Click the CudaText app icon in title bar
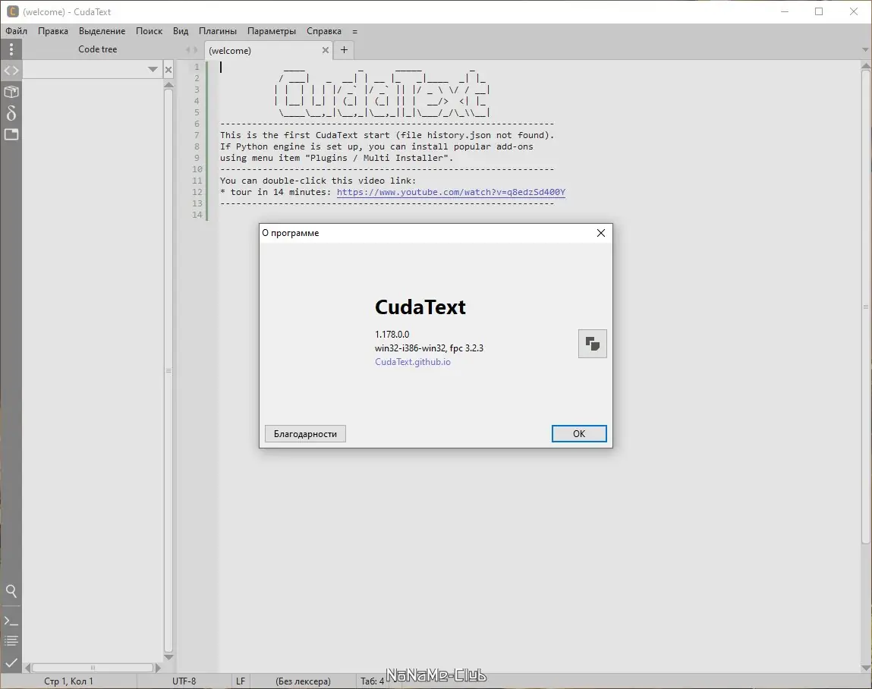Viewport: 872px width, 689px height. tap(12, 11)
